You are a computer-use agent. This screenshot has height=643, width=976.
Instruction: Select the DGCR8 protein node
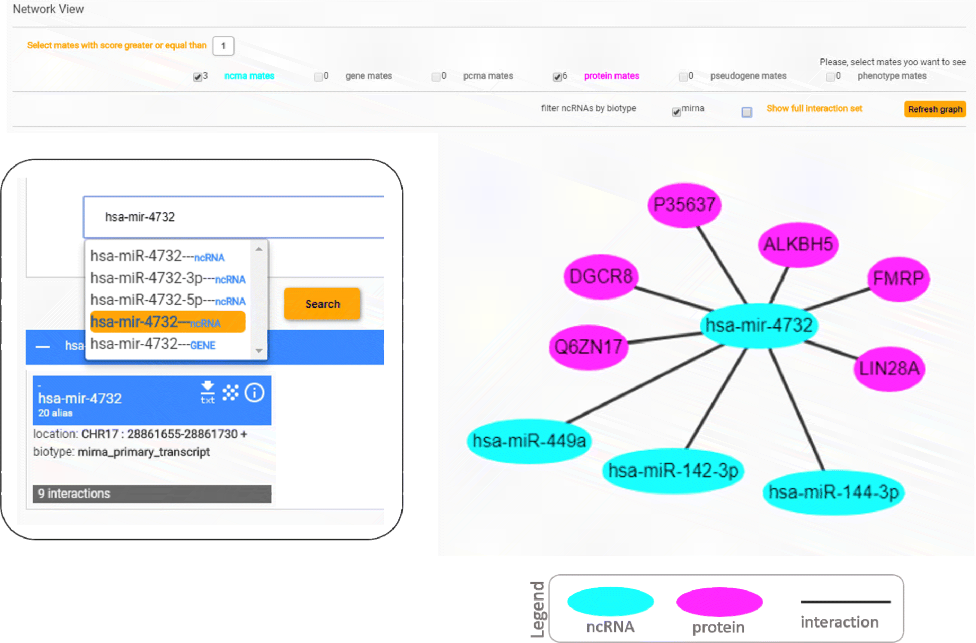click(x=601, y=276)
